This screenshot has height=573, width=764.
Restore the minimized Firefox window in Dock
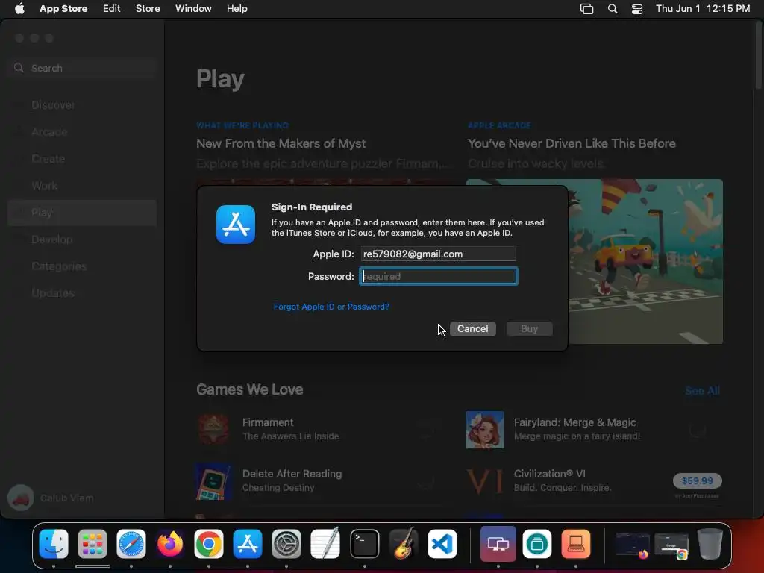click(633, 545)
